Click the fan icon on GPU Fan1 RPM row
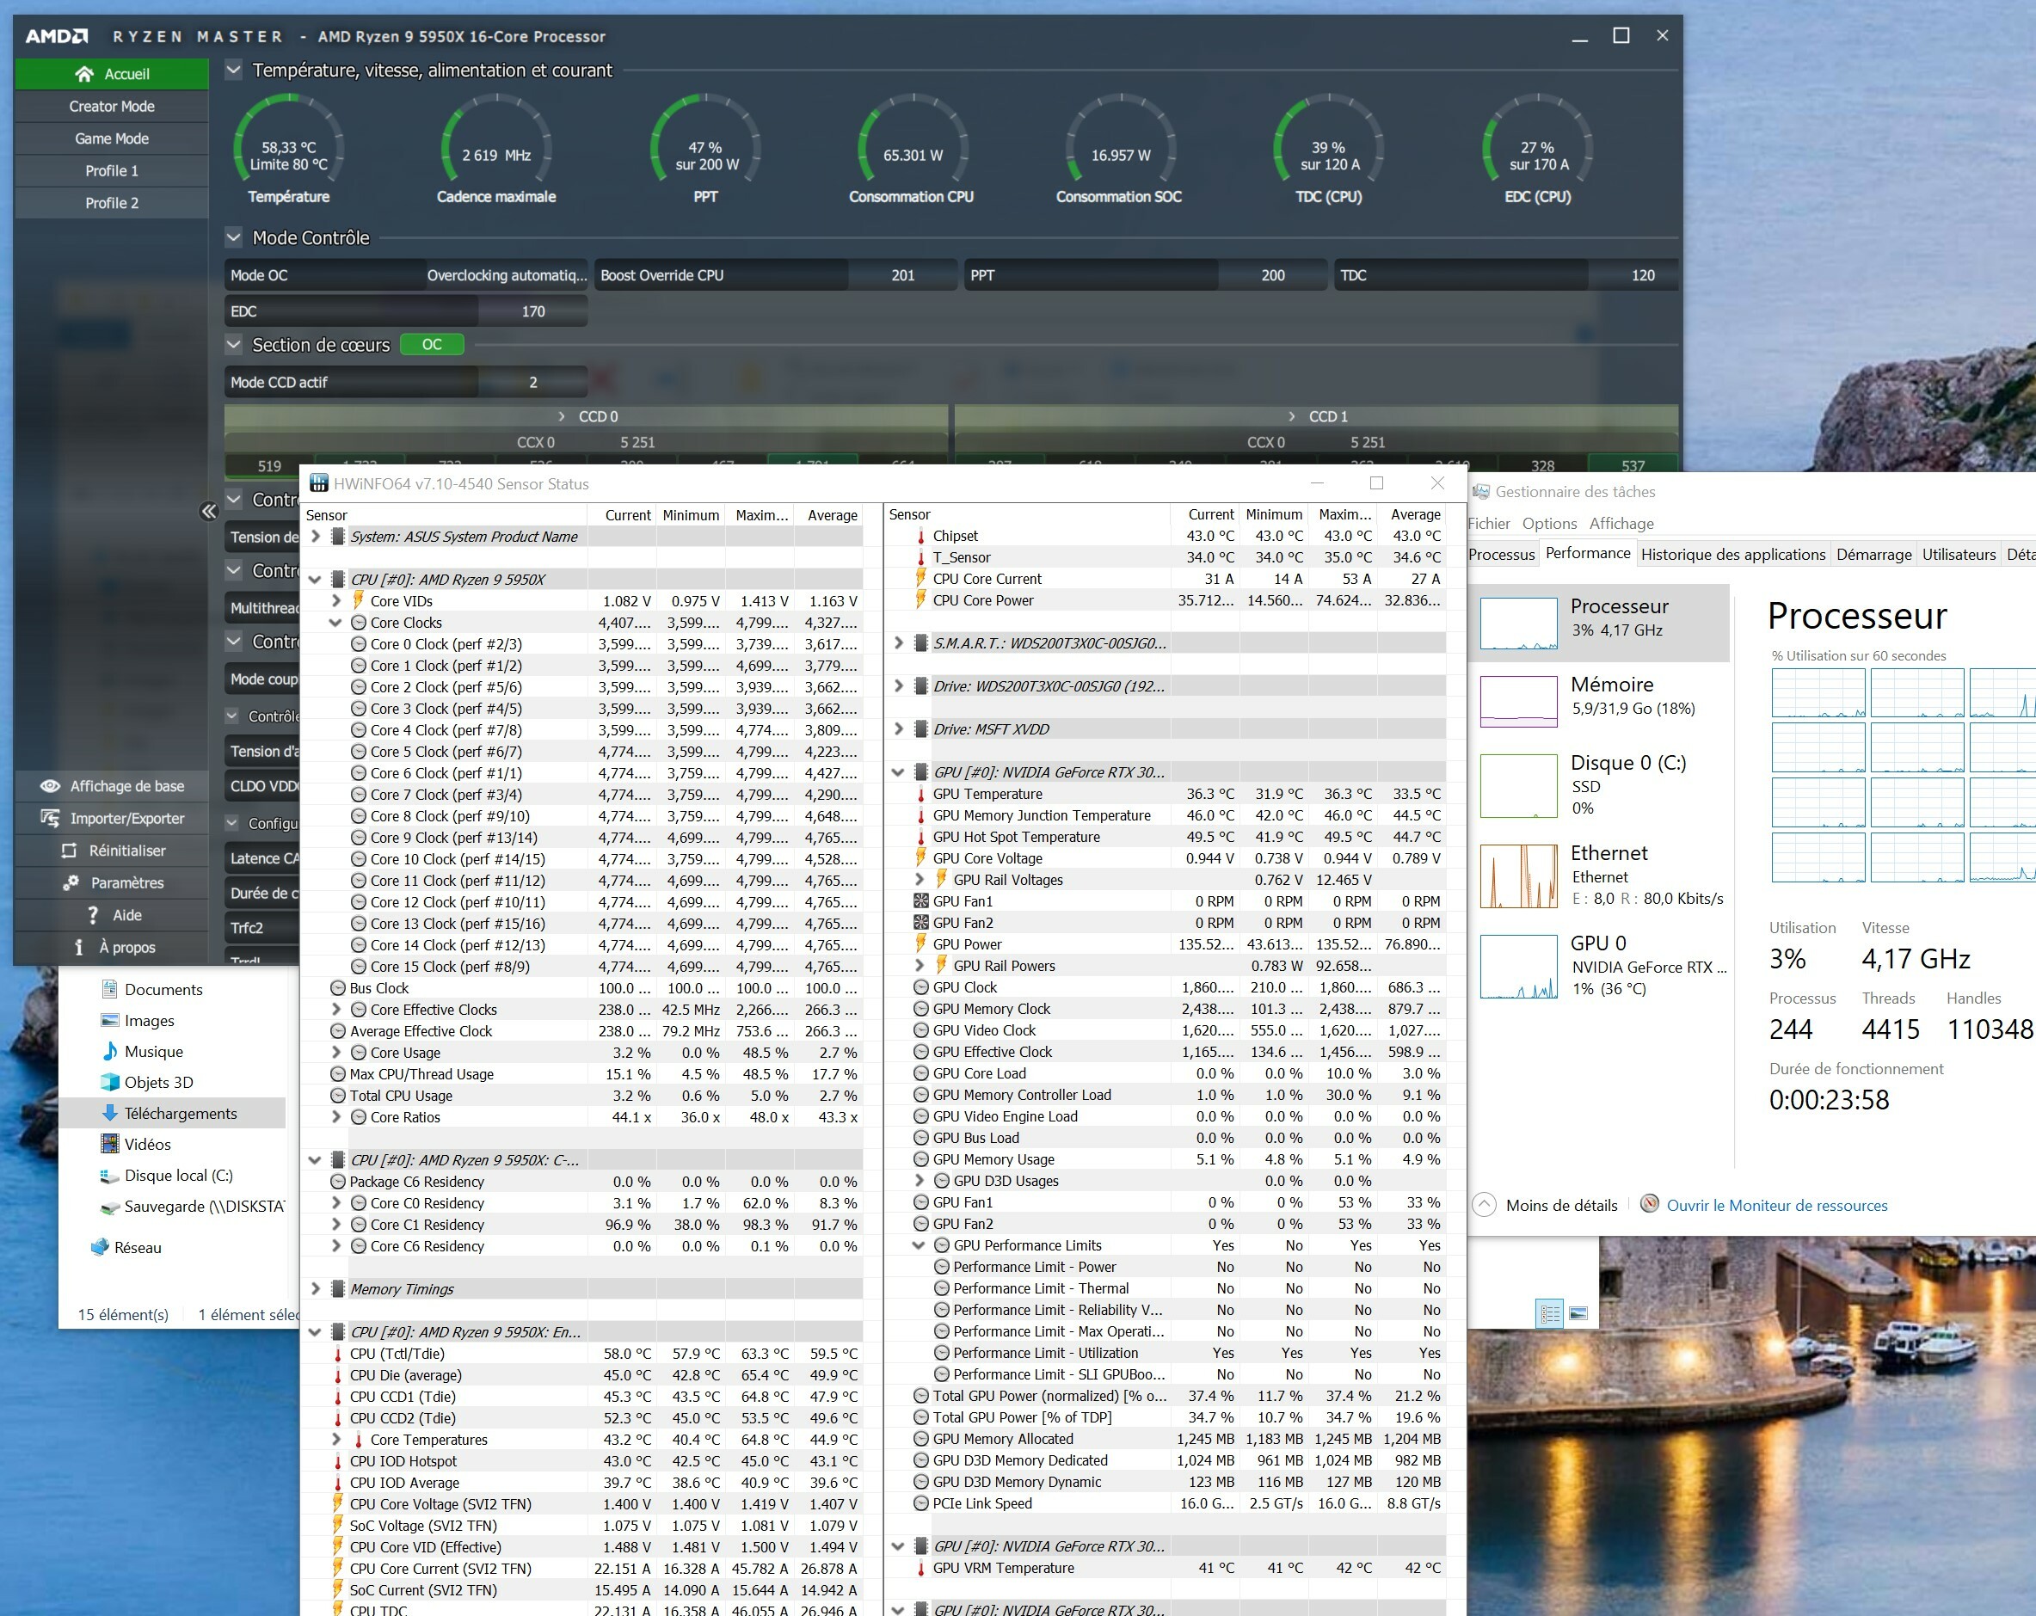Screen dimensions: 2036x1616 pos(920,901)
